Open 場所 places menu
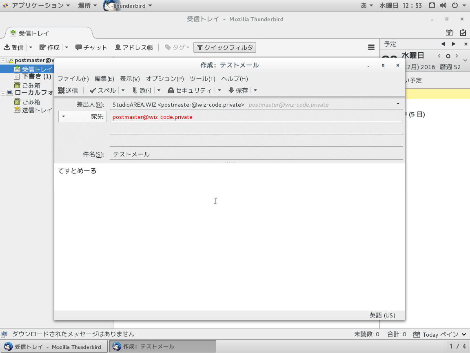 [x=87, y=5]
